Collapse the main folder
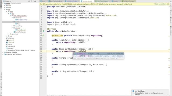The width and height of the screenshot is (172, 96). point(7,12)
